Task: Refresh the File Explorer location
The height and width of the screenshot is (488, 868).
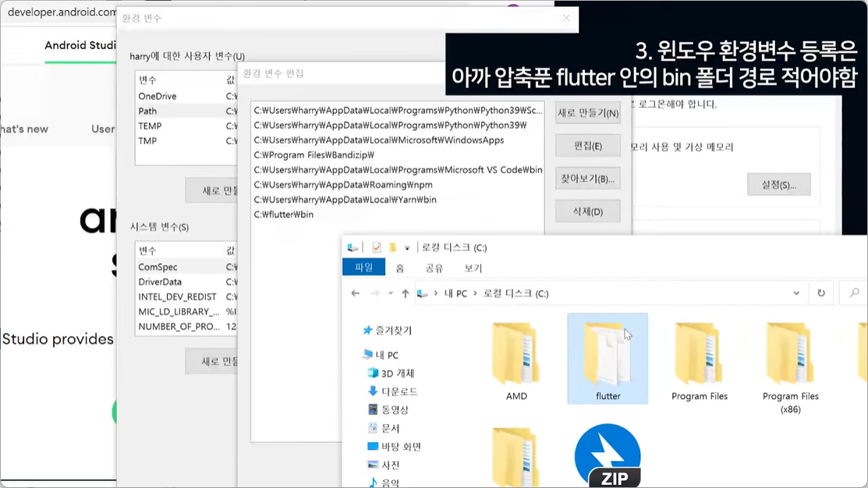Action: pos(821,292)
